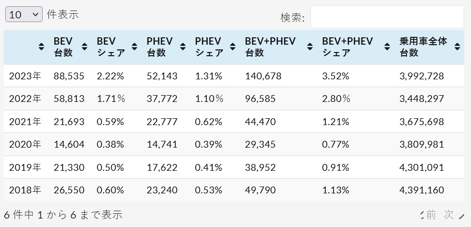Sort by 乗用車全体台数 arrow icon
The height and width of the screenshot is (227, 471).
point(457,47)
